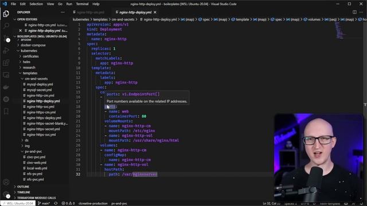Screen dimensions: 367x206
Task: Click the main branch indicator
Action: 44,204
